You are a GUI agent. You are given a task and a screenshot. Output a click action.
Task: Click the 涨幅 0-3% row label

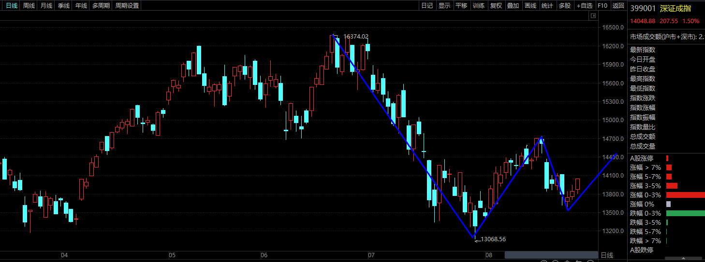point(645,195)
